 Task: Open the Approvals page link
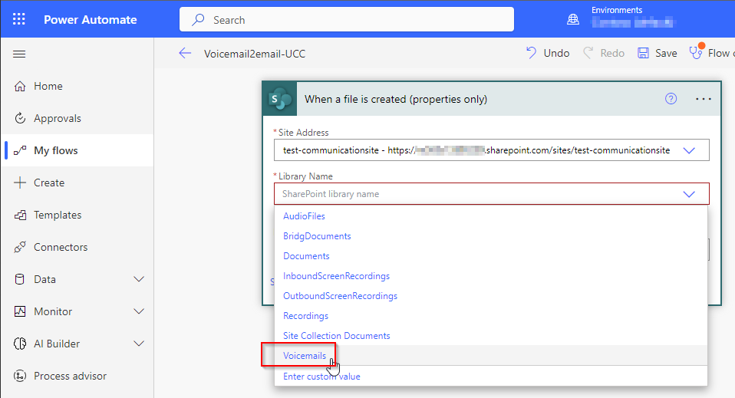click(x=58, y=119)
